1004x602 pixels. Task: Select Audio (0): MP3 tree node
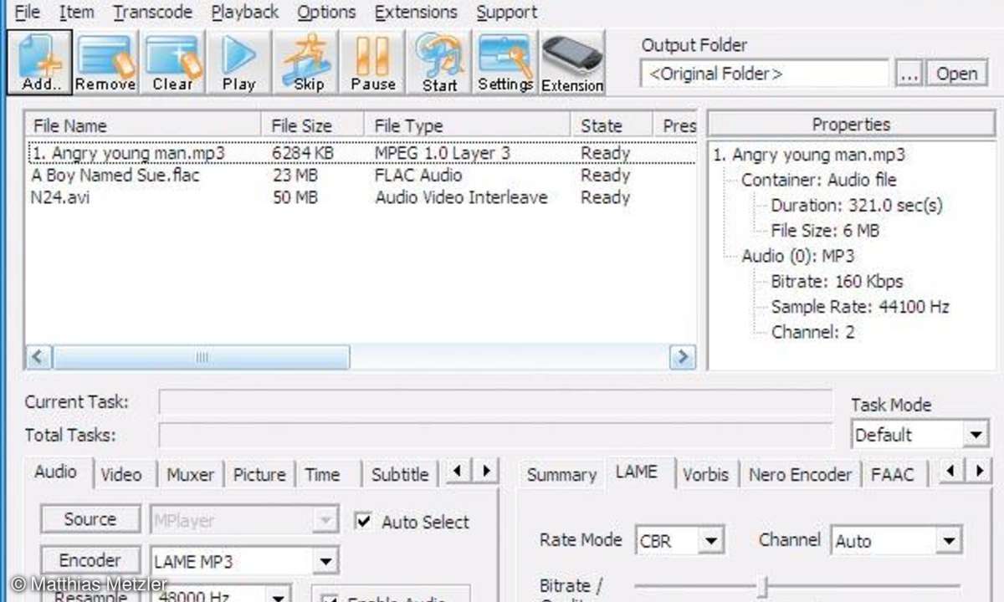pyautogui.click(x=797, y=256)
